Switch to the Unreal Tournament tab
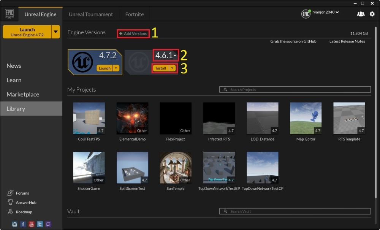 pos(91,14)
